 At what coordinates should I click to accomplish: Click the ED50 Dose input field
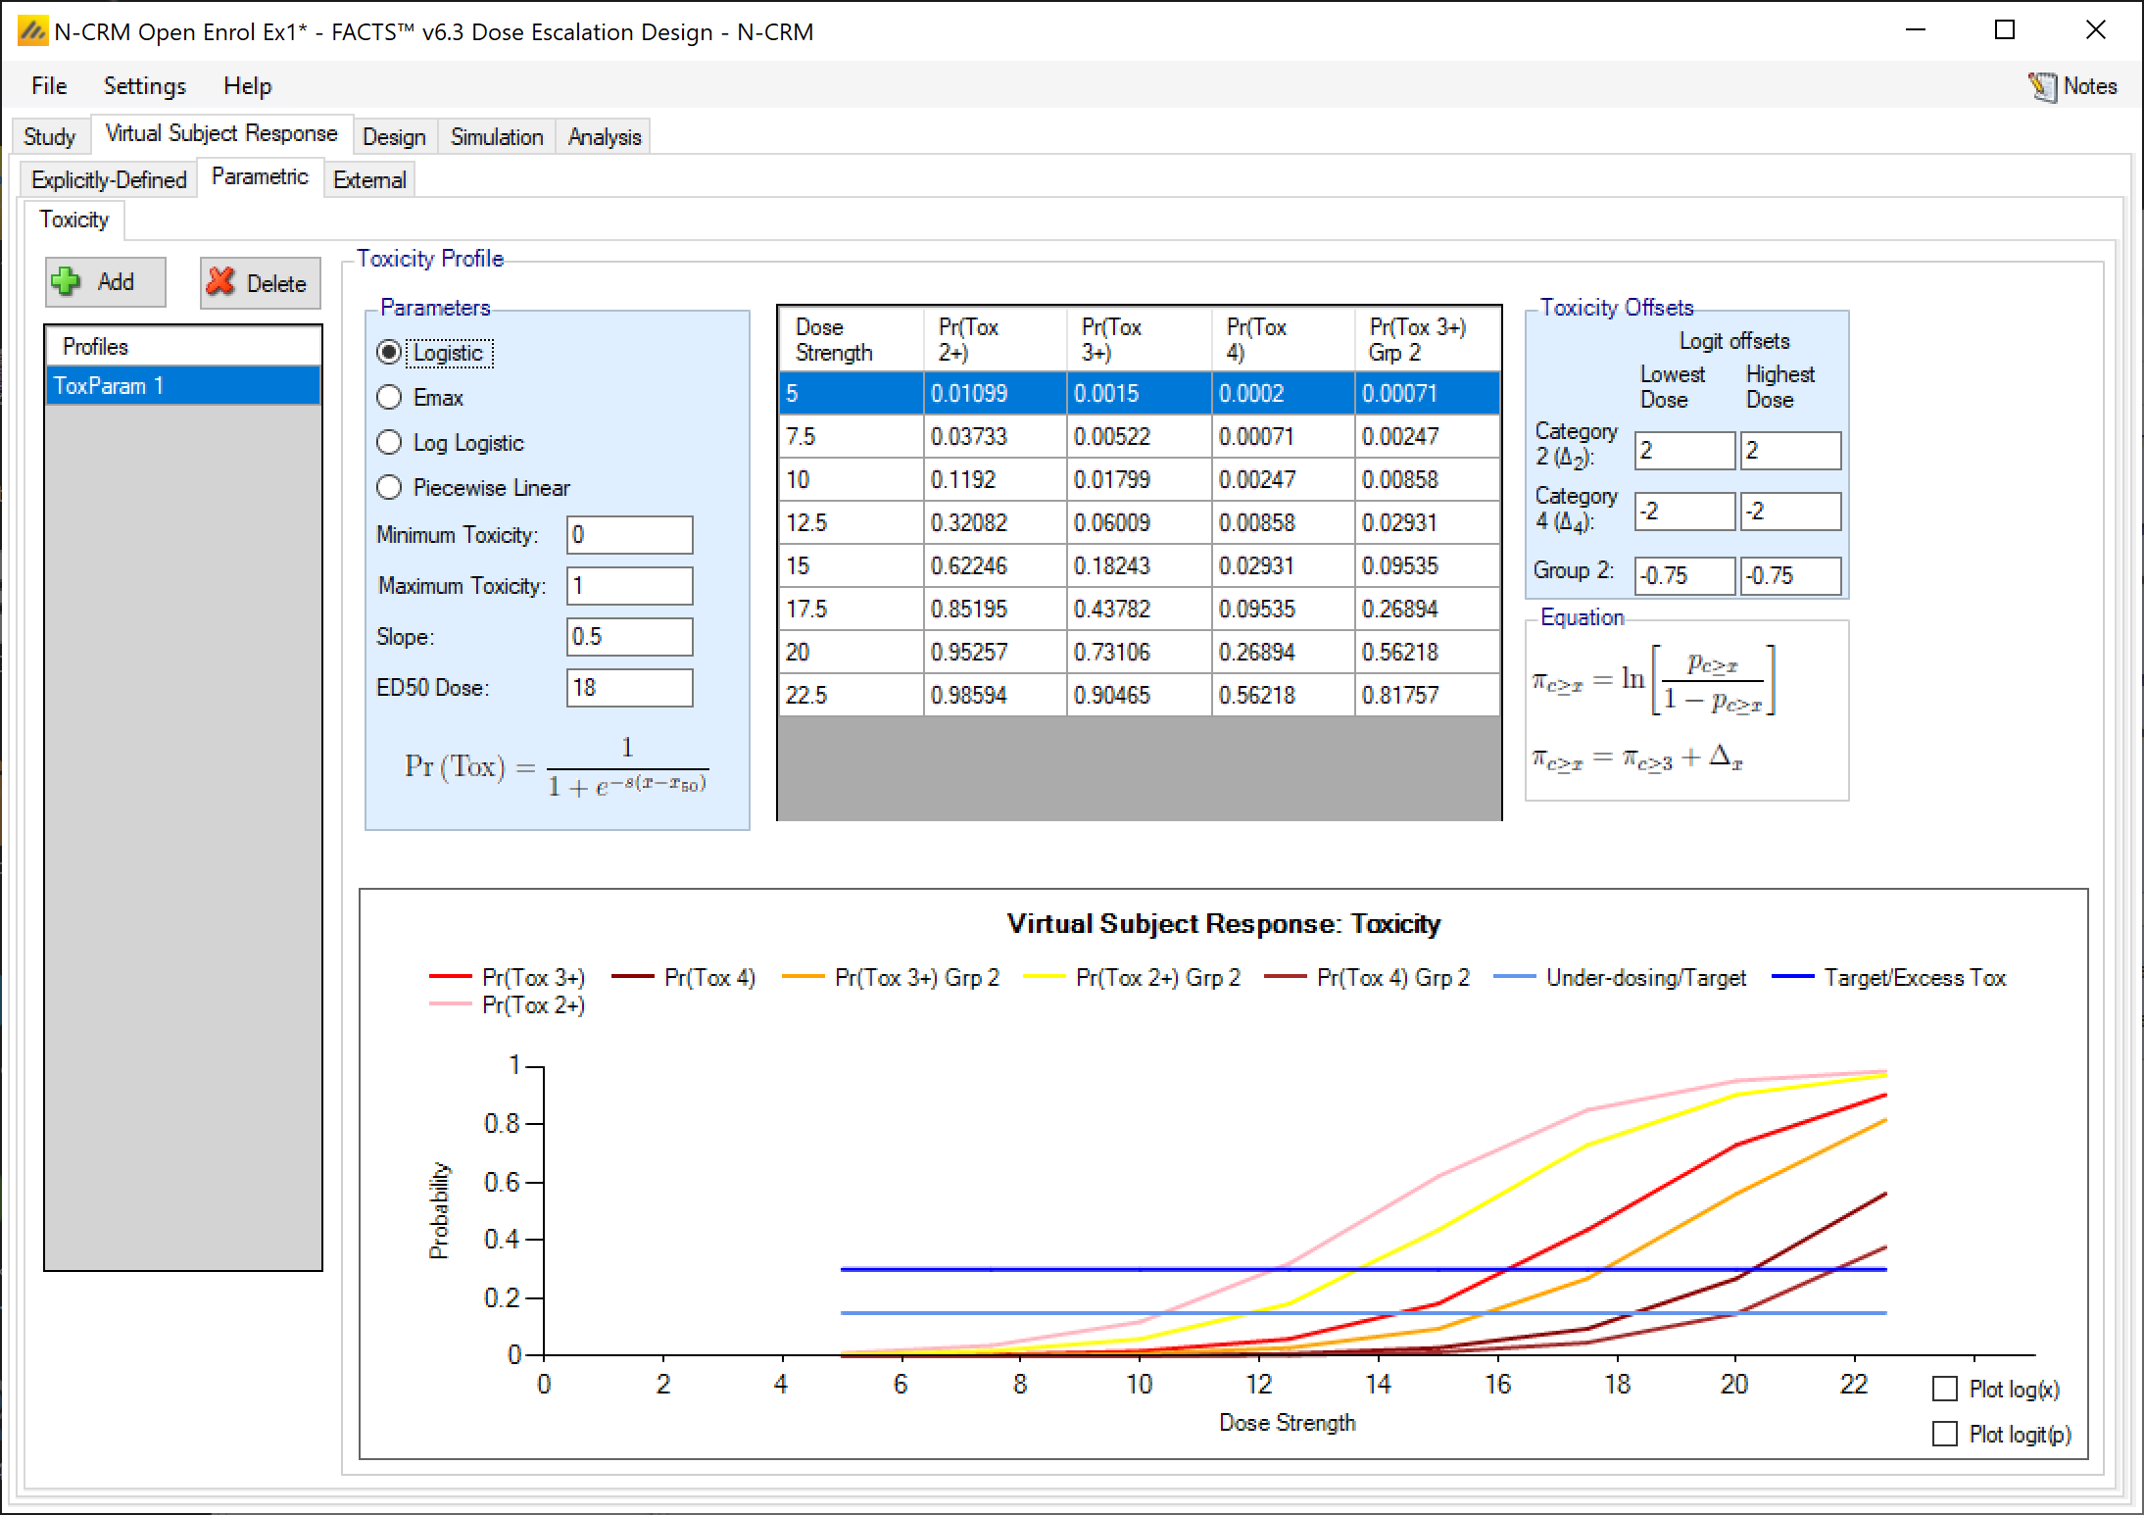coord(629,688)
